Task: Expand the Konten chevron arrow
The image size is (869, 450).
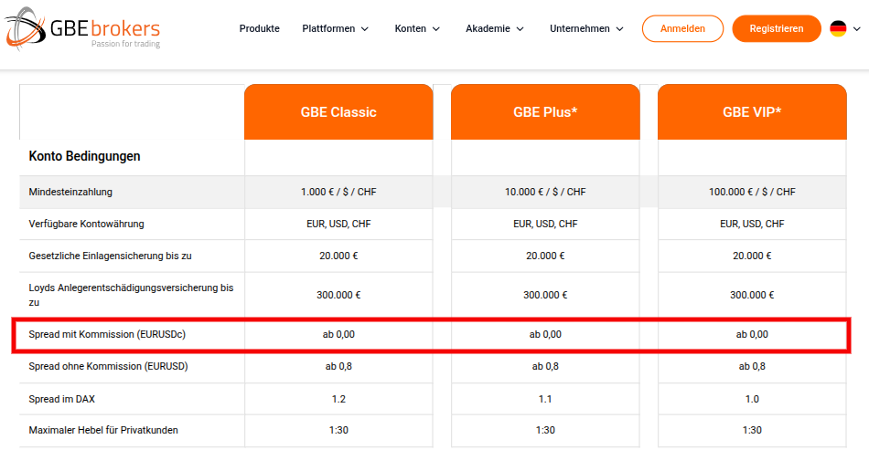Action: tap(436, 28)
